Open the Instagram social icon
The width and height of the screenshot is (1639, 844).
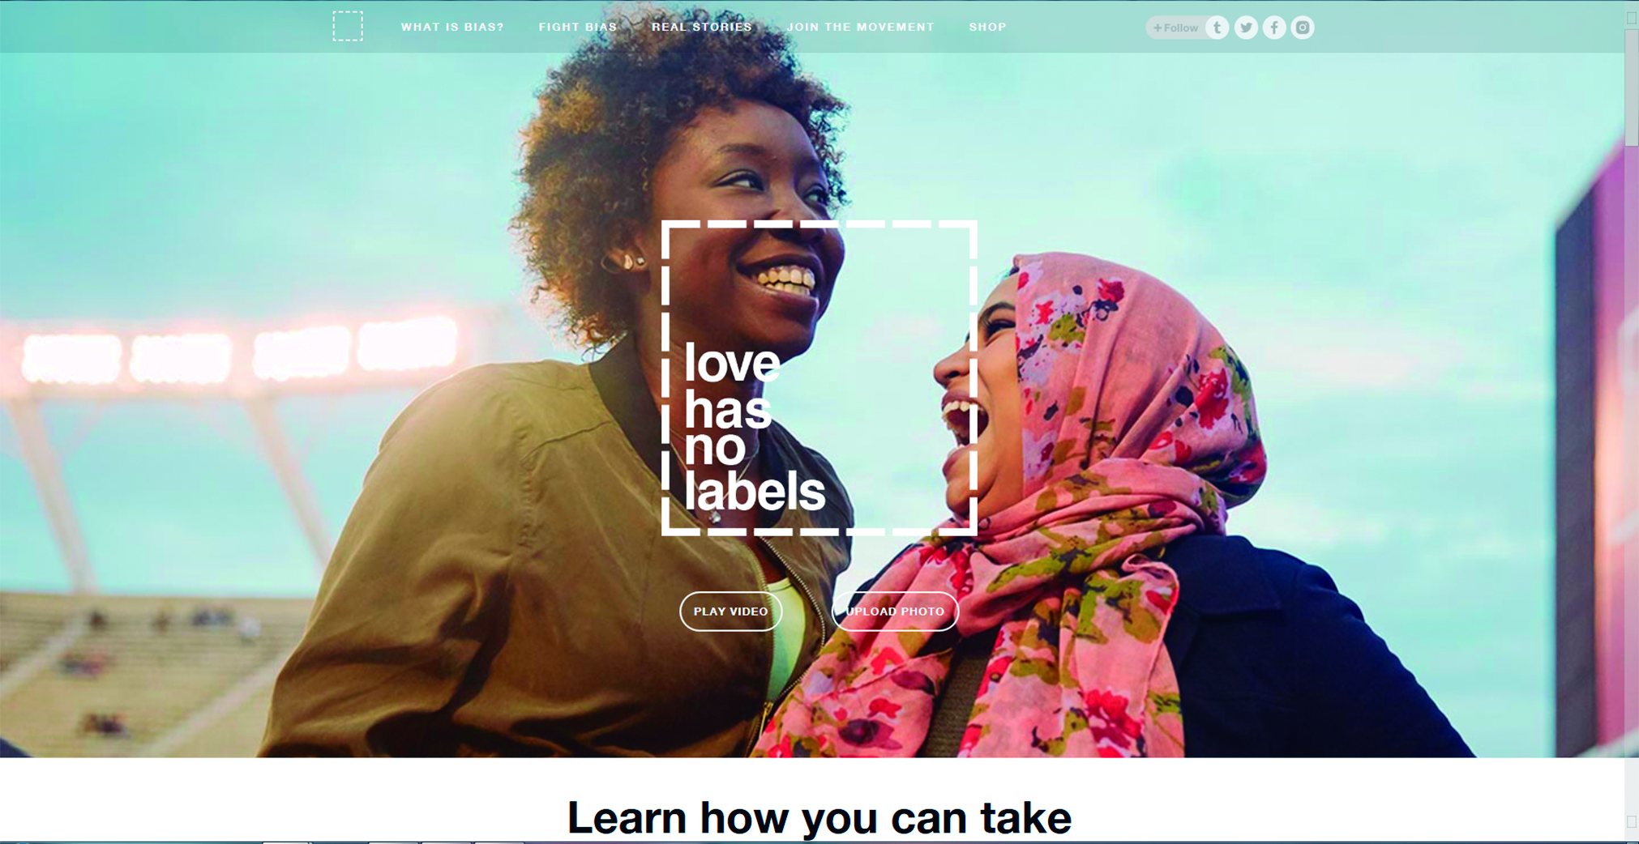tap(1303, 28)
